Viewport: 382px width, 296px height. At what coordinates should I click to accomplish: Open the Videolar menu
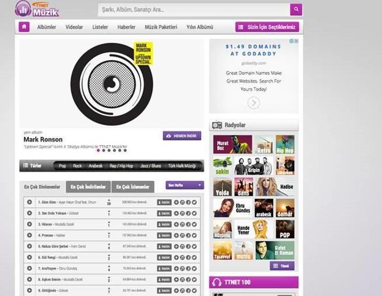point(74,27)
